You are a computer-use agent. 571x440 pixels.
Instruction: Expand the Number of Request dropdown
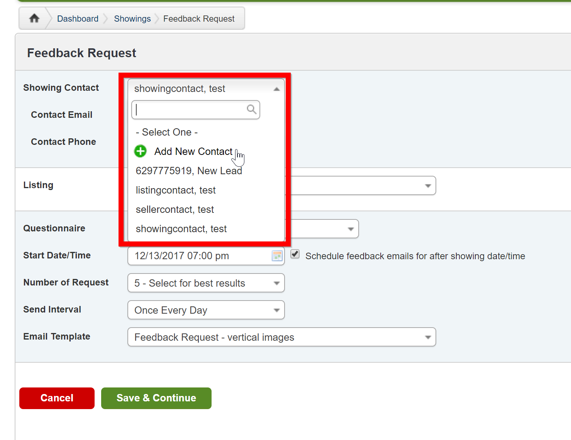pyautogui.click(x=206, y=283)
